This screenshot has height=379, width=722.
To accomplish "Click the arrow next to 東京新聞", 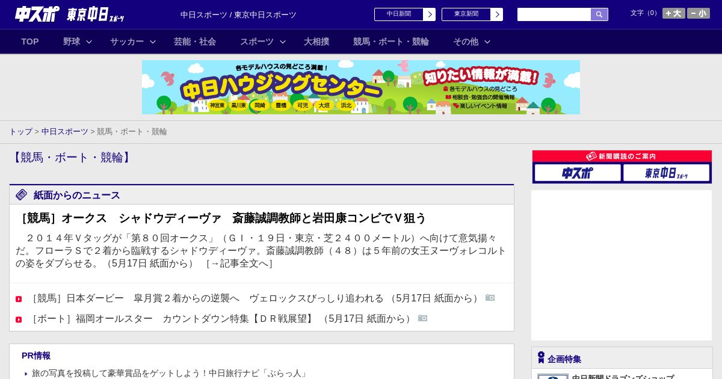I will coord(497,14).
